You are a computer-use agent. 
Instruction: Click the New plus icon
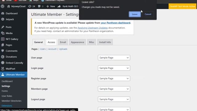pyautogui.click(x=48, y=6)
